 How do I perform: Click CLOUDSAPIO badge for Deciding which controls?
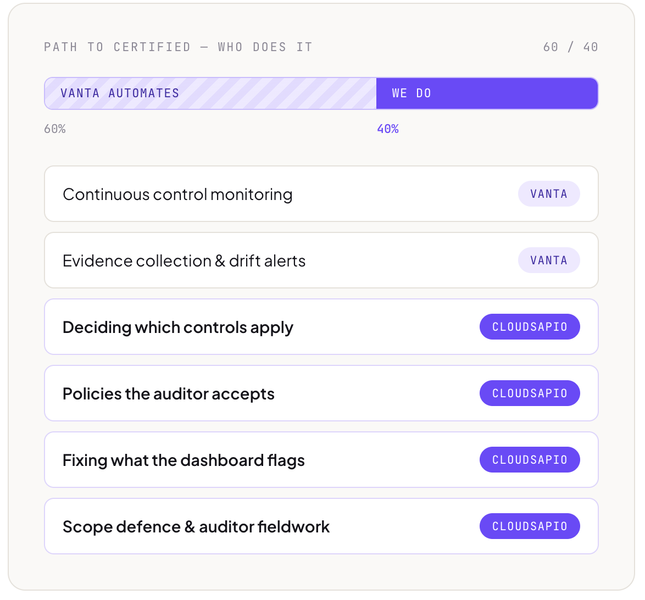tap(530, 327)
